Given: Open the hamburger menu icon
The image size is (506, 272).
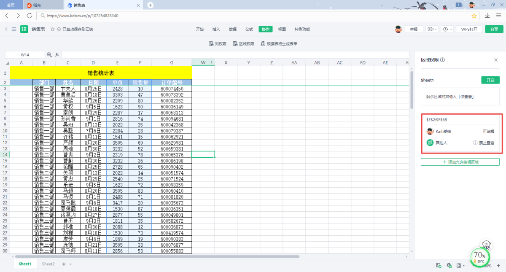Looking at the screenshot, I should click(14, 29).
